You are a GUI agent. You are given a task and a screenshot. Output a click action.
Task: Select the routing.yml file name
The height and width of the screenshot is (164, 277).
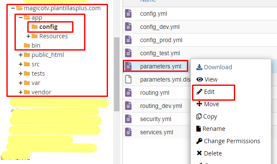pos(155,93)
